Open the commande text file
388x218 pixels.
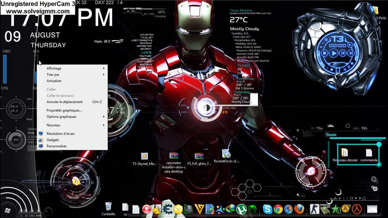click(369, 155)
